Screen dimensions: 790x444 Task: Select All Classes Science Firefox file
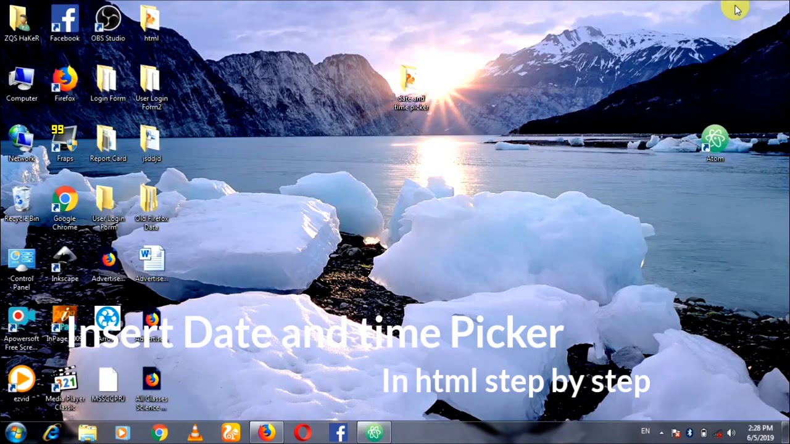point(151,388)
